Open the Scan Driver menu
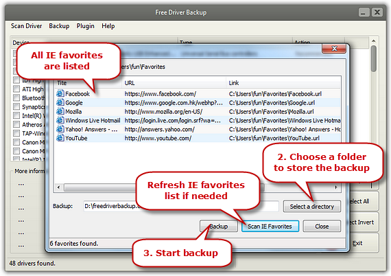The height and width of the screenshot is (276, 391). (27, 26)
